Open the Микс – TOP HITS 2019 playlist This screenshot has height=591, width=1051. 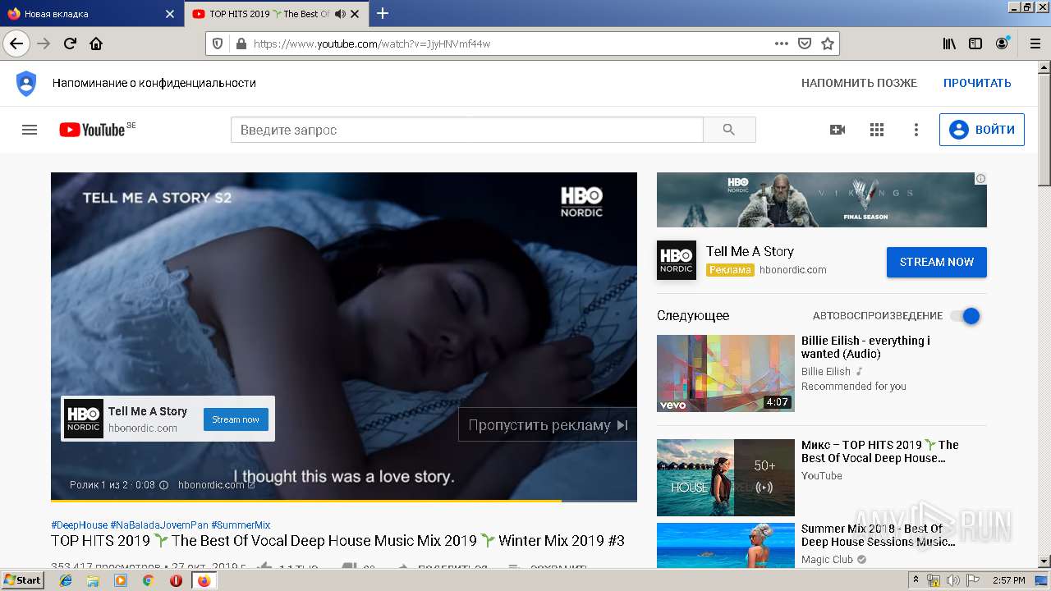tap(880, 451)
